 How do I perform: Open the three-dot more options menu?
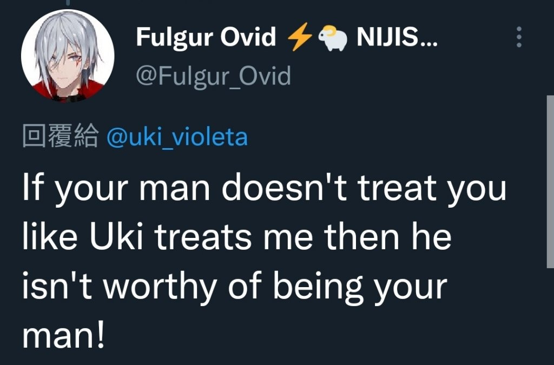tap(519, 37)
